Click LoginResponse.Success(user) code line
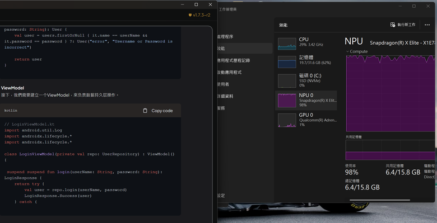Viewport: 437px width, 223px height. [x=58, y=196]
